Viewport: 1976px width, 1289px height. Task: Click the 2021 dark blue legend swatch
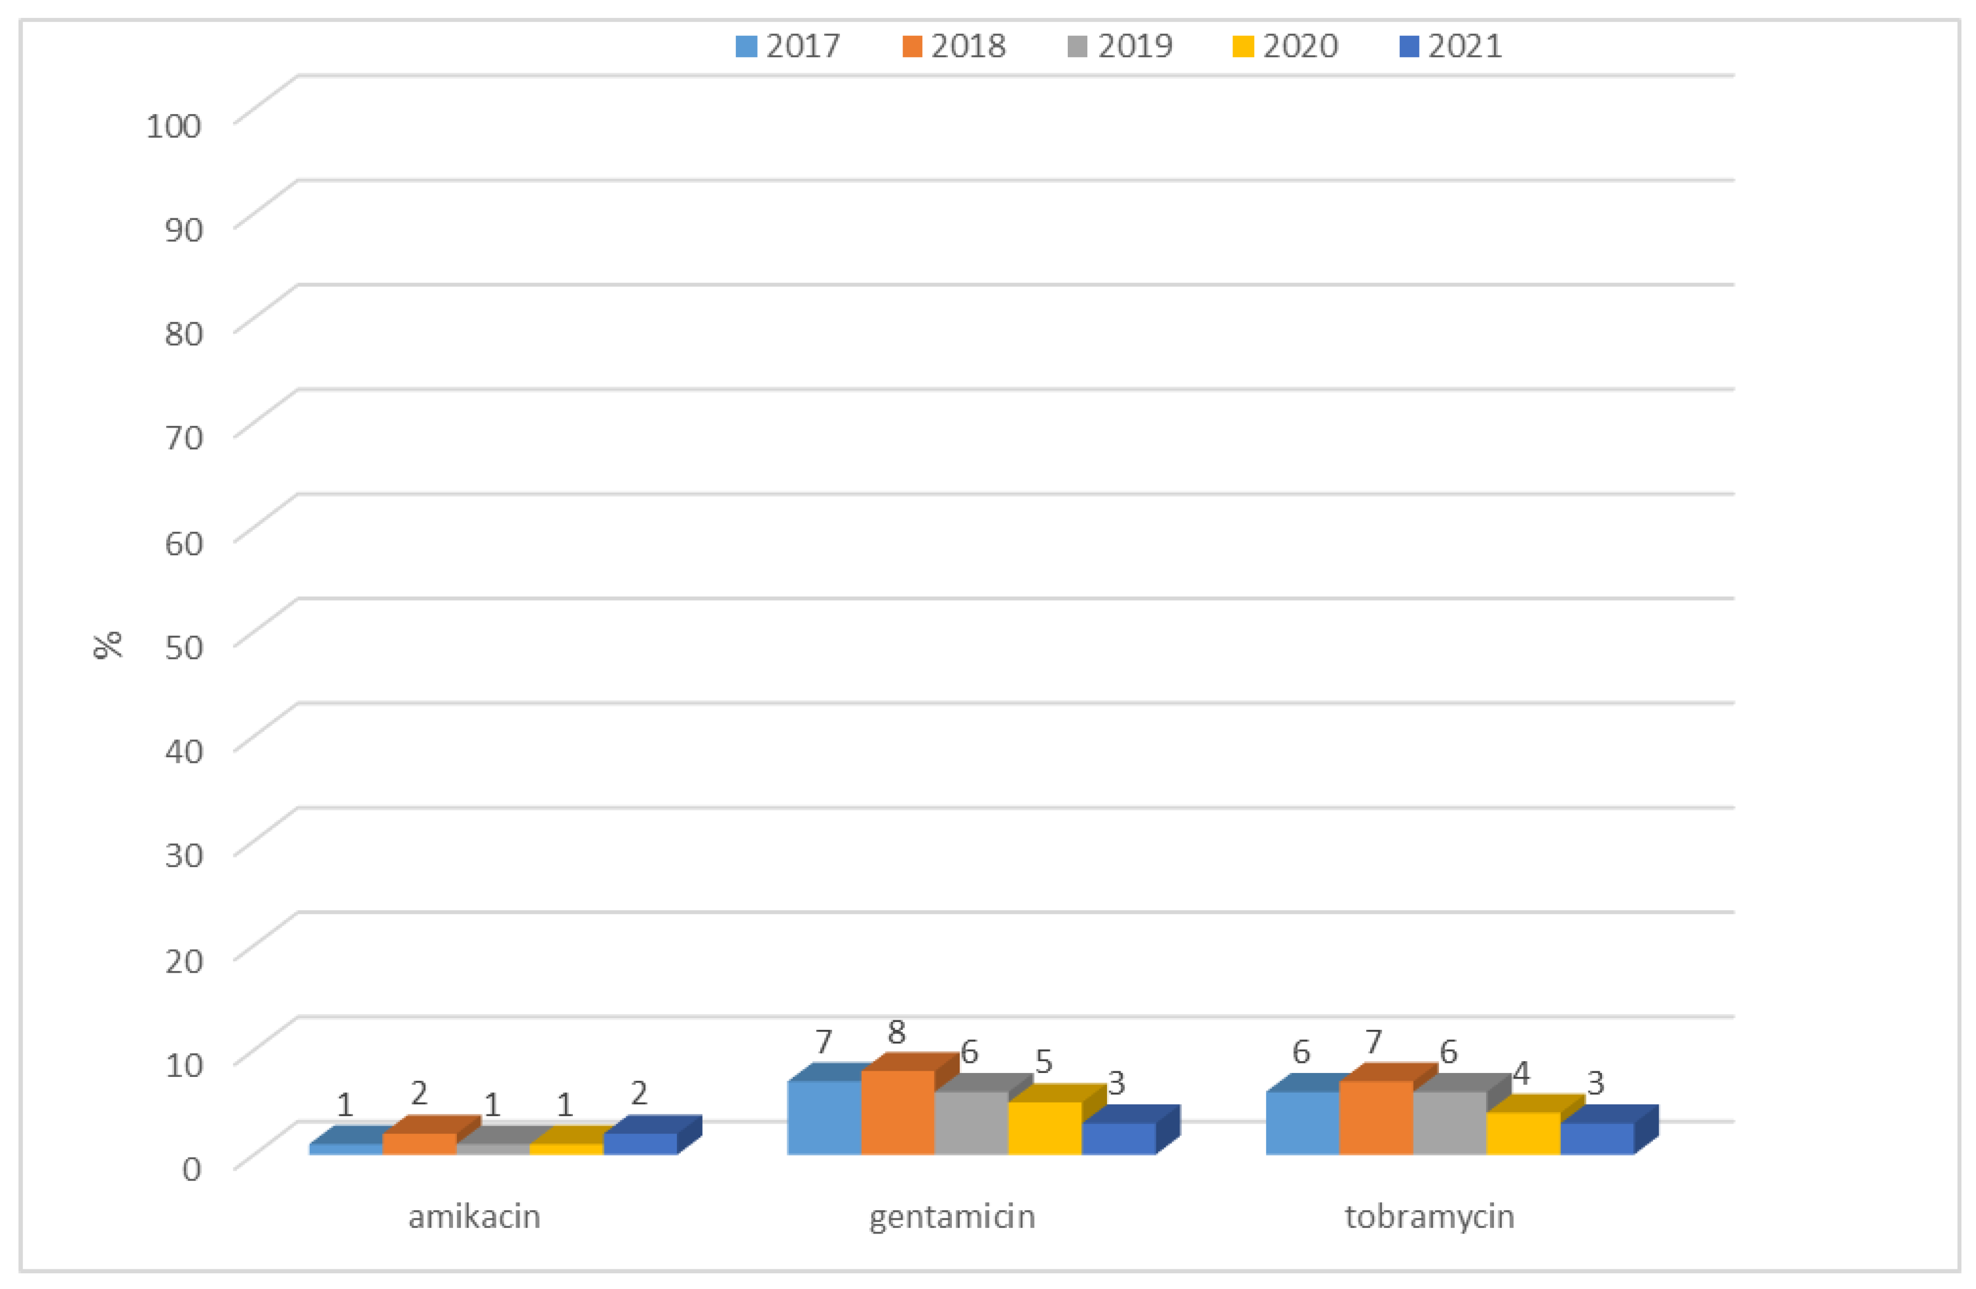[x=1409, y=46]
